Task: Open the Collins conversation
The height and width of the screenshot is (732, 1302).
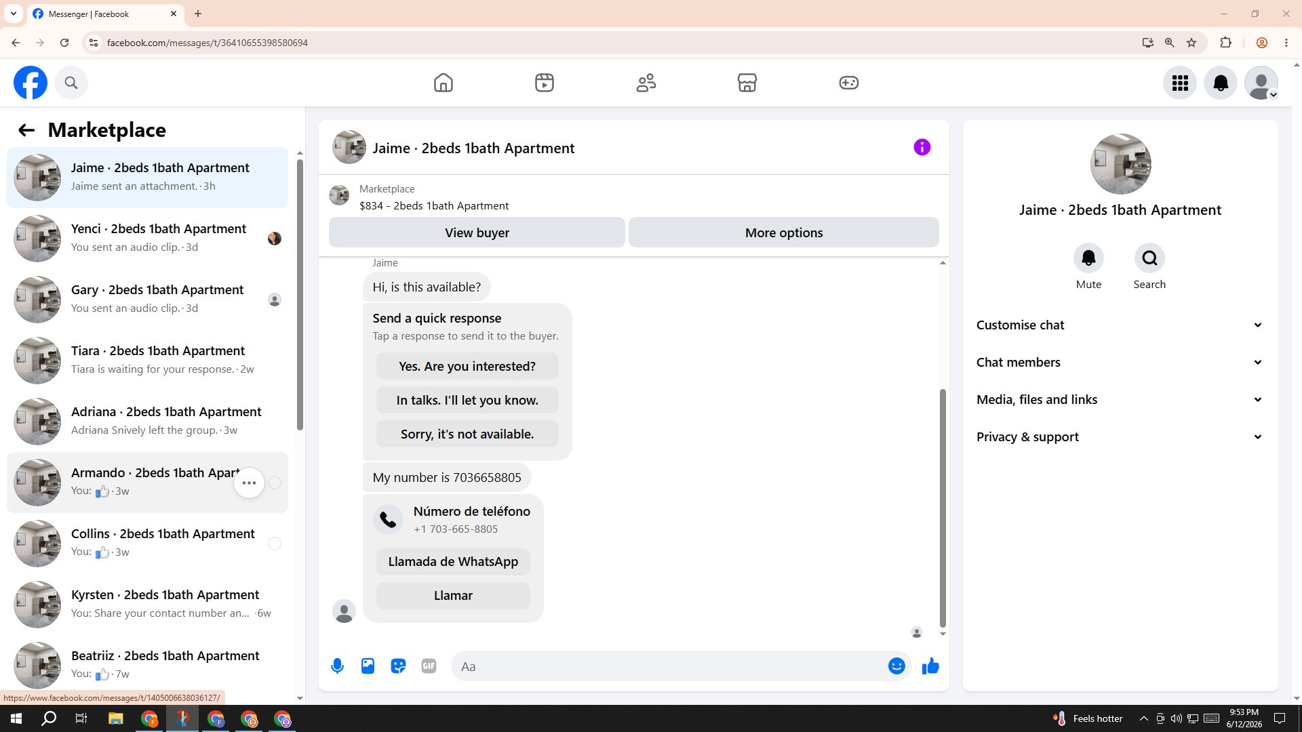Action: pyautogui.click(x=147, y=544)
